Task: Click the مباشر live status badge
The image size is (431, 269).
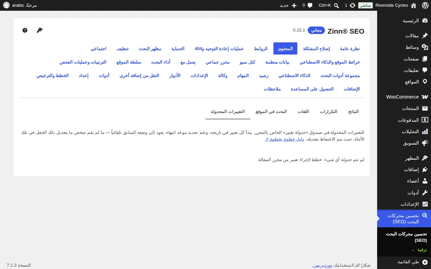Action: (365, 5)
